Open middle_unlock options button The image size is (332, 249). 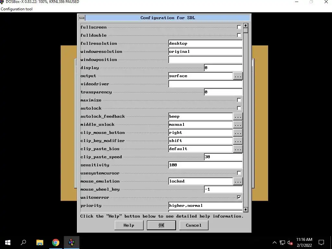pyautogui.click(x=238, y=124)
